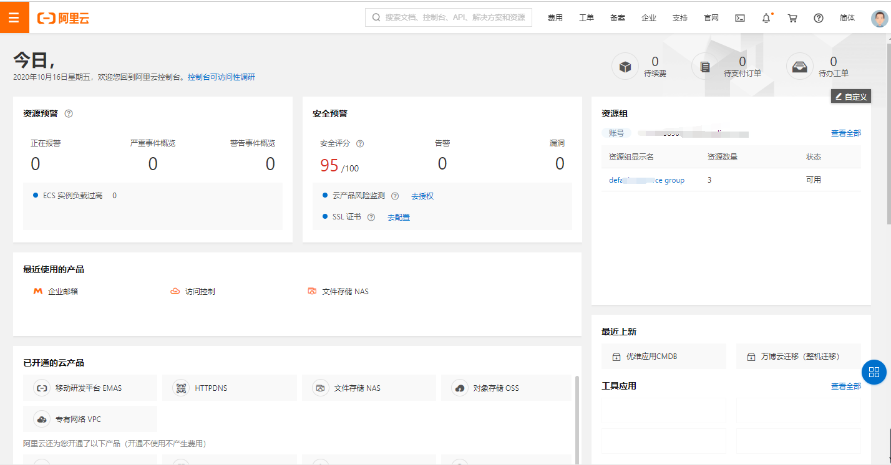
Task: Click the unpaid orders icon
Action: pyautogui.click(x=704, y=66)
